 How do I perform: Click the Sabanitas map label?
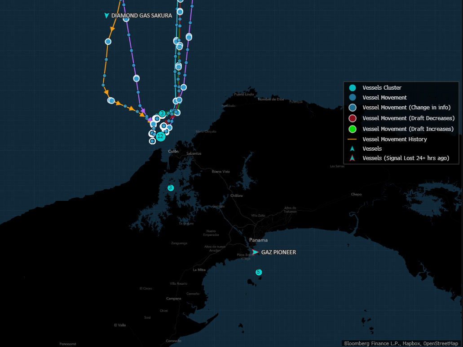(194, 153)
